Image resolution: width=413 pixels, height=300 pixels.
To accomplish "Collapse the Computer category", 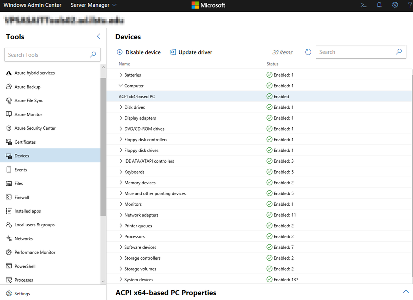I will (x=121, y=86).
